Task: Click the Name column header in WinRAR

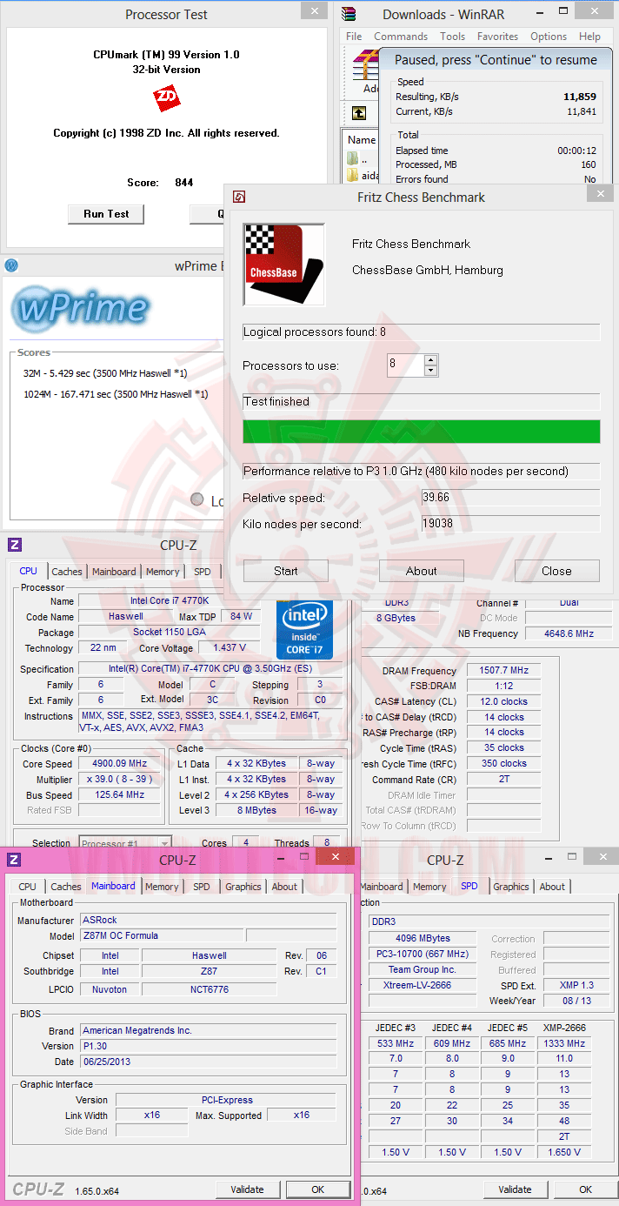Action: pyautogui.click(x=362, y=139)
